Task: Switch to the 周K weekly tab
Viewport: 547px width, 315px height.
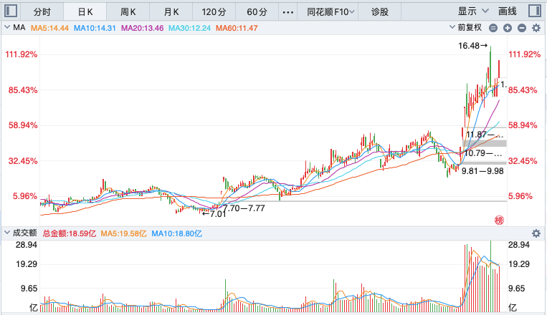Action: coord(128,12)
